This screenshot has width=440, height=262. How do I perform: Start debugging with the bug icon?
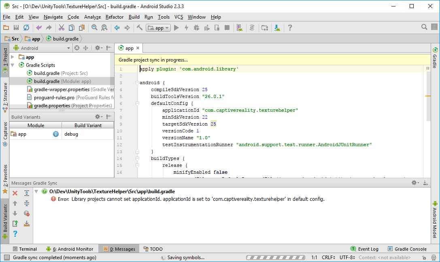(x=196, y=28)
